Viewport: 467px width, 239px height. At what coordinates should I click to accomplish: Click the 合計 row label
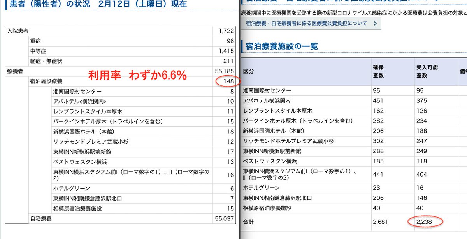(248, 222)
